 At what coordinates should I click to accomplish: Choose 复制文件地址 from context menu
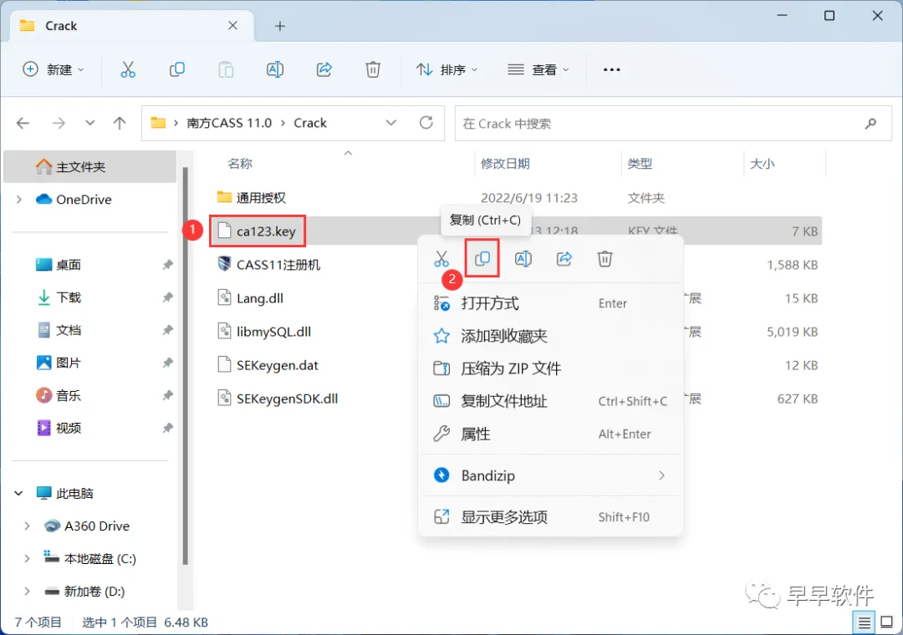pyautogui.click(x=550, y=401)
